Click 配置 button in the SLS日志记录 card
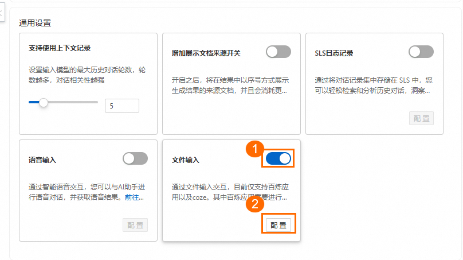 (421, 118)
